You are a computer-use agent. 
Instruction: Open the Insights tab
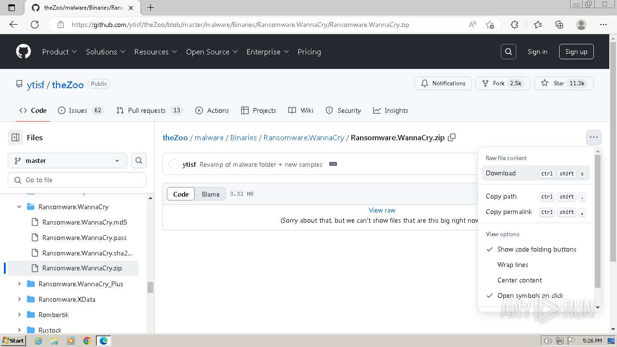click(390, 110)
